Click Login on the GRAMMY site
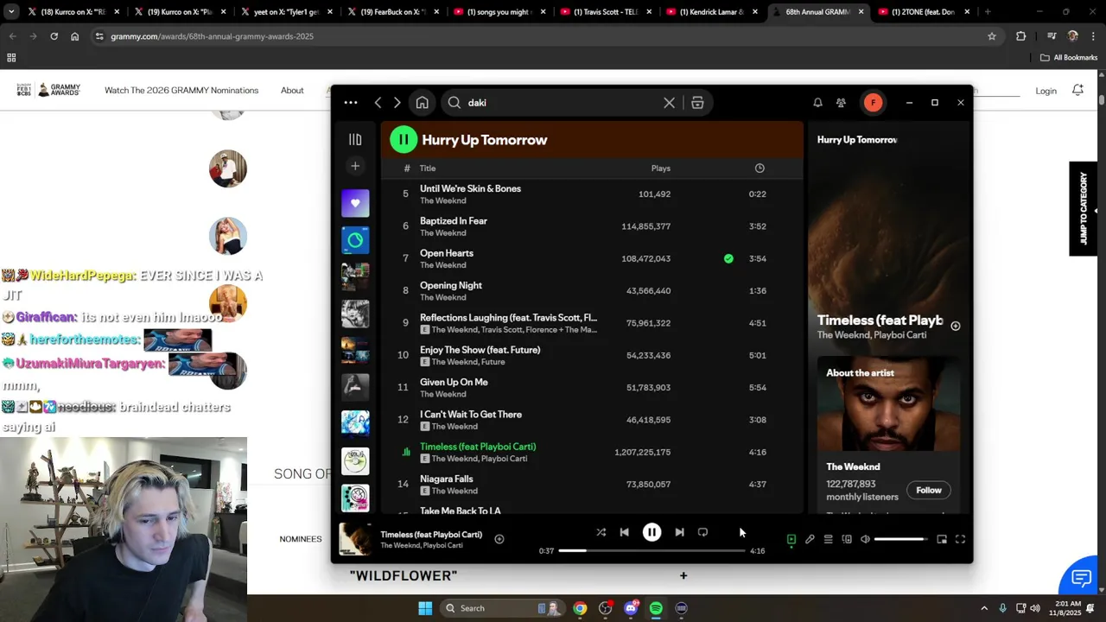This screenshot has width=1106, height=622. click(x=1046, y=91)
